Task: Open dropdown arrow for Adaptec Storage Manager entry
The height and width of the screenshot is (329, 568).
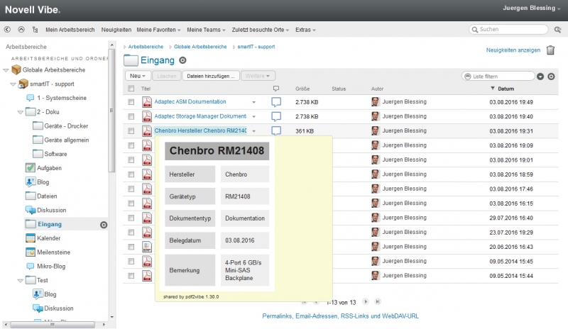Action: (254, 117)
